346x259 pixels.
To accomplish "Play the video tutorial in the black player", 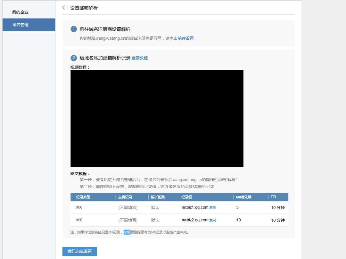I will 157,118.
